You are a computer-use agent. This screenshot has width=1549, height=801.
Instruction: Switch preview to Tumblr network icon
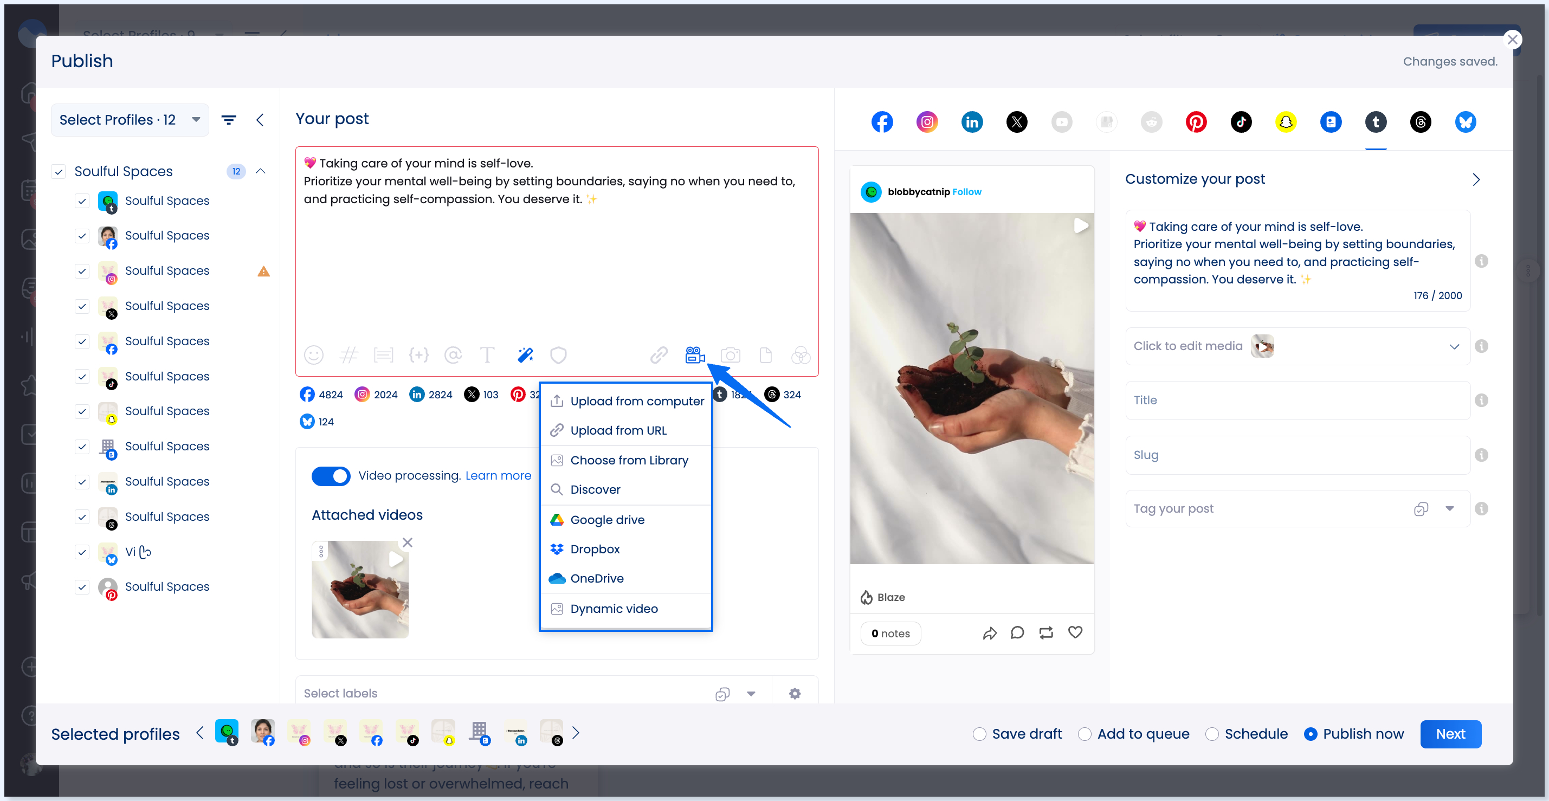click(x=1376, y=122)
